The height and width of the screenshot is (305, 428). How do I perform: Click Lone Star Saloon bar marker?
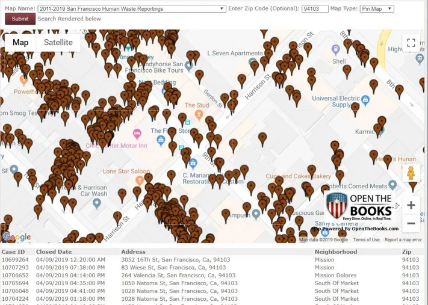coord(140,180)
